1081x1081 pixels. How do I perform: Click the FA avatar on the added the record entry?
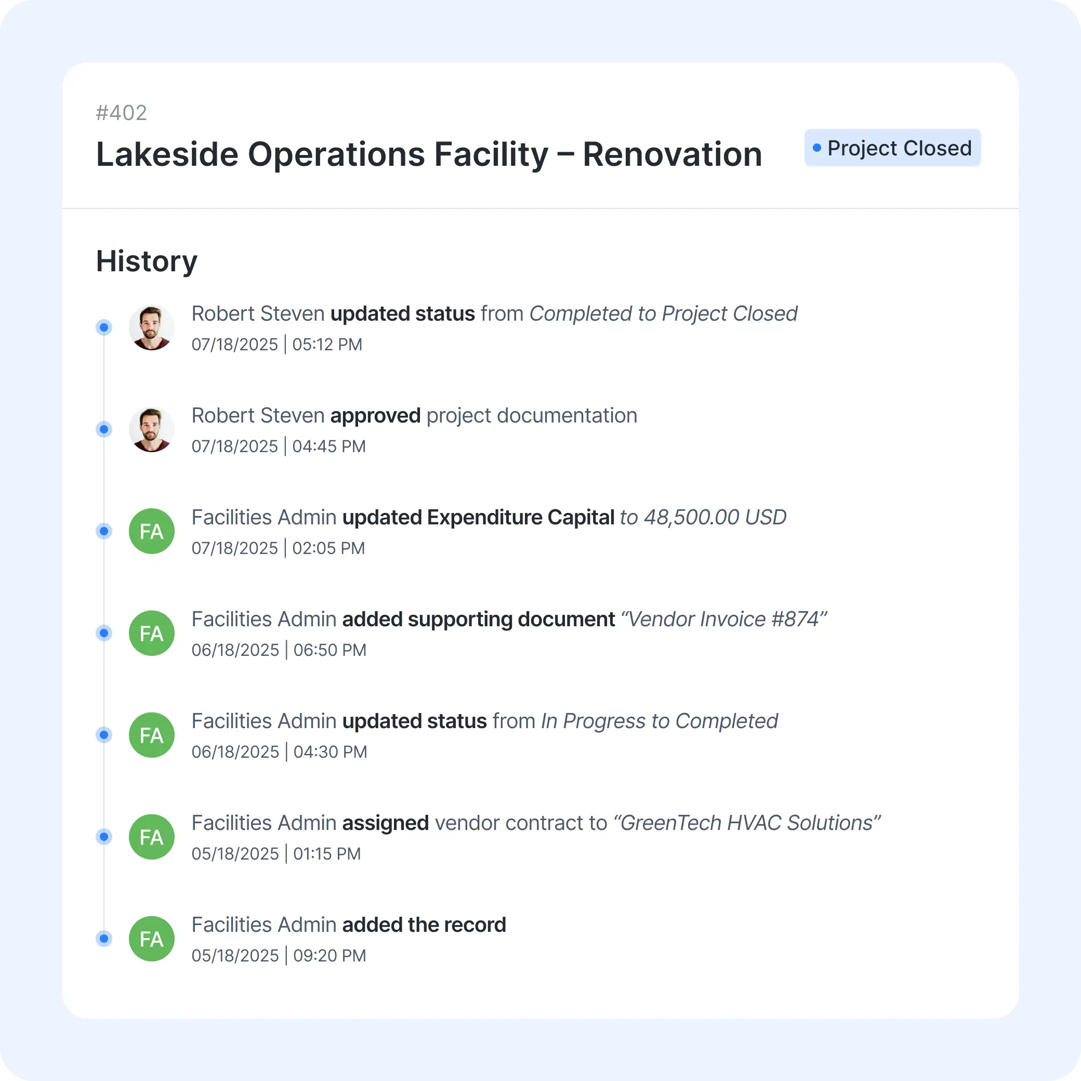click(151, 938)
